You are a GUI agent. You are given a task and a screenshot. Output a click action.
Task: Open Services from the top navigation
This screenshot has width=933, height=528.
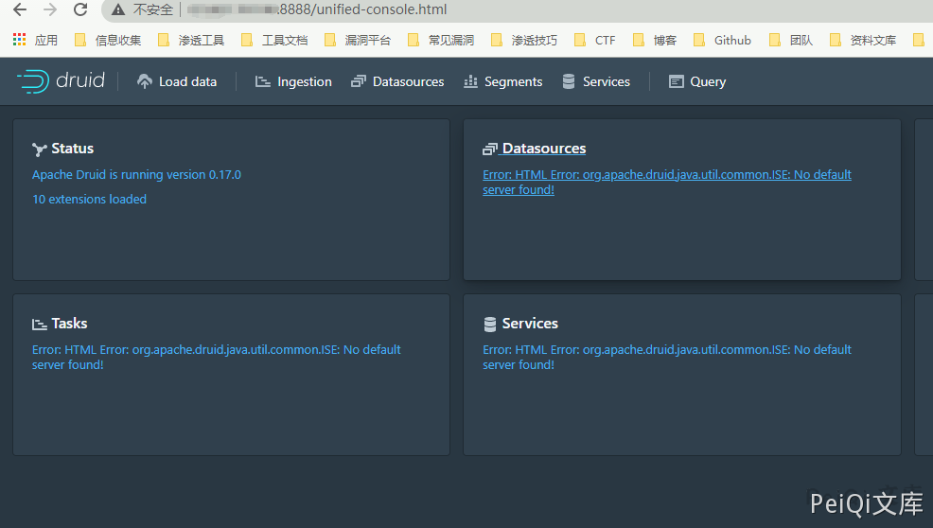tap(595, 82)
